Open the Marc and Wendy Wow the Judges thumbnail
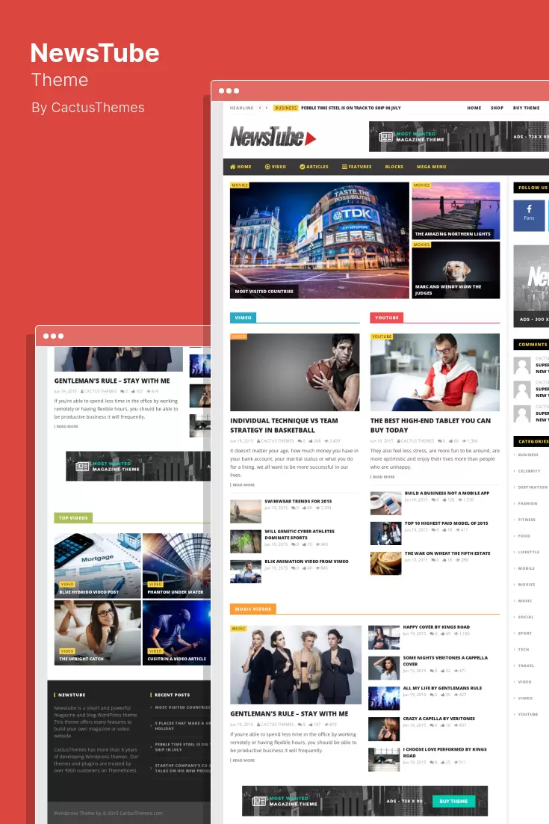 coord(456,270)
